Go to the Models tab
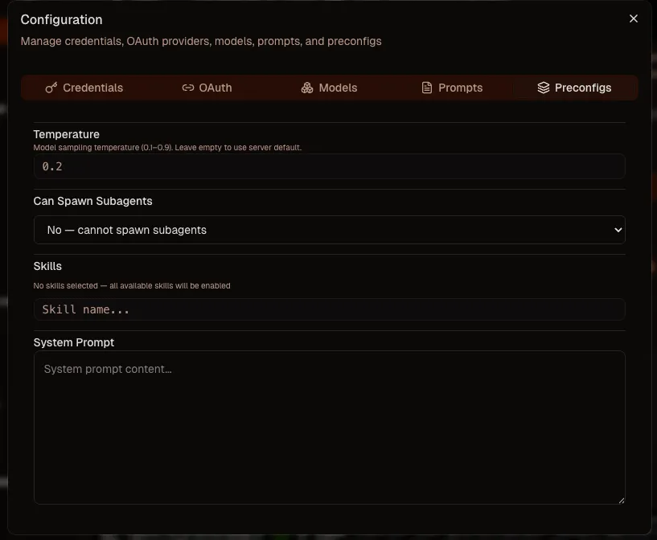The image size is (657, 540). 329,88
